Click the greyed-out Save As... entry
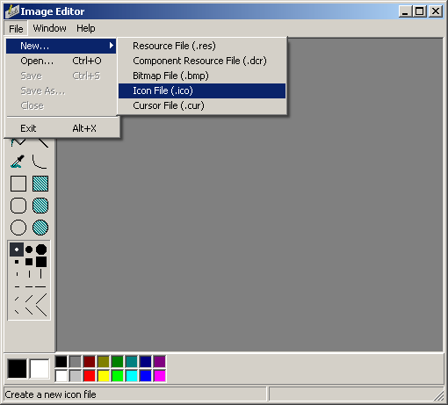The width and height of the screenshot is (448, 405). [x=61, y=90]
